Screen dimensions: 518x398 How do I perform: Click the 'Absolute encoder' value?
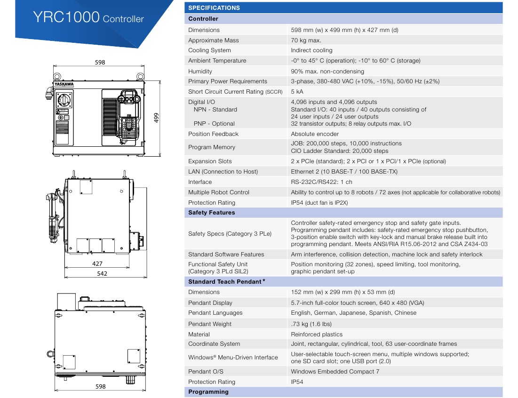[314, 134]
